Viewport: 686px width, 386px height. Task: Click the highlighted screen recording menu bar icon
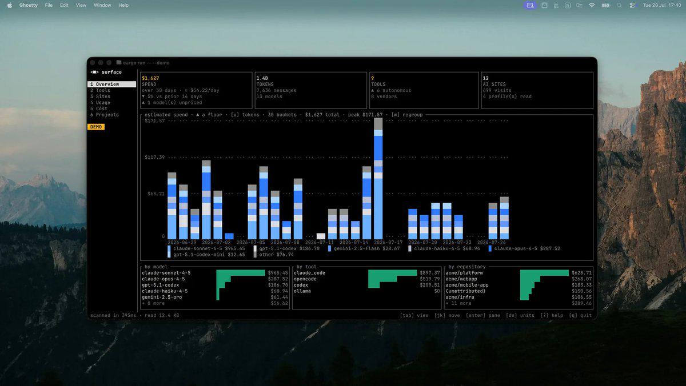(531, 5)
